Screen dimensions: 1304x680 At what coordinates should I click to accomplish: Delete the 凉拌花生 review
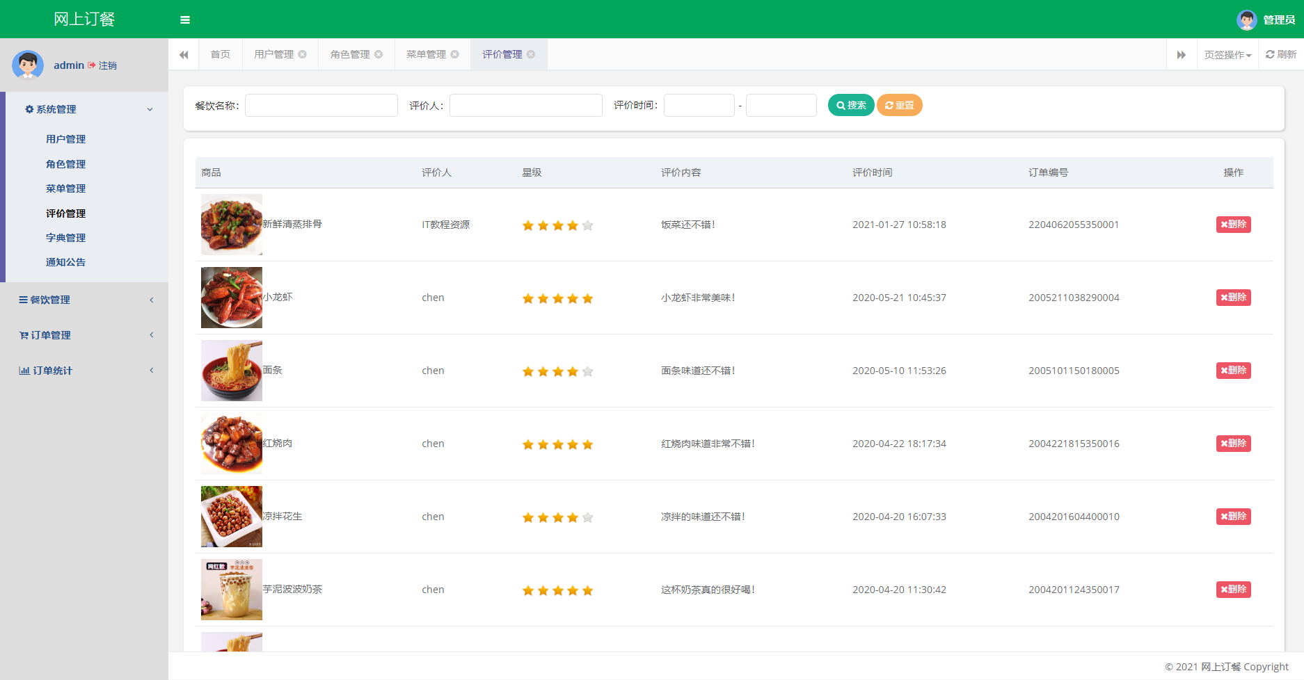(x=1234, y=517)
